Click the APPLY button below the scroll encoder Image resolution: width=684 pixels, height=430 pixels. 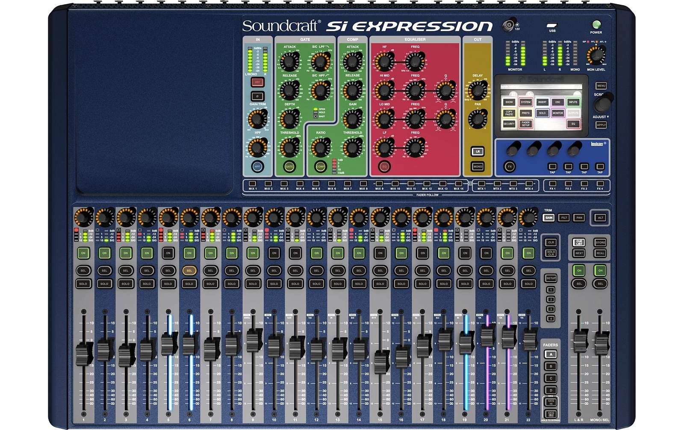coord(601,125)
